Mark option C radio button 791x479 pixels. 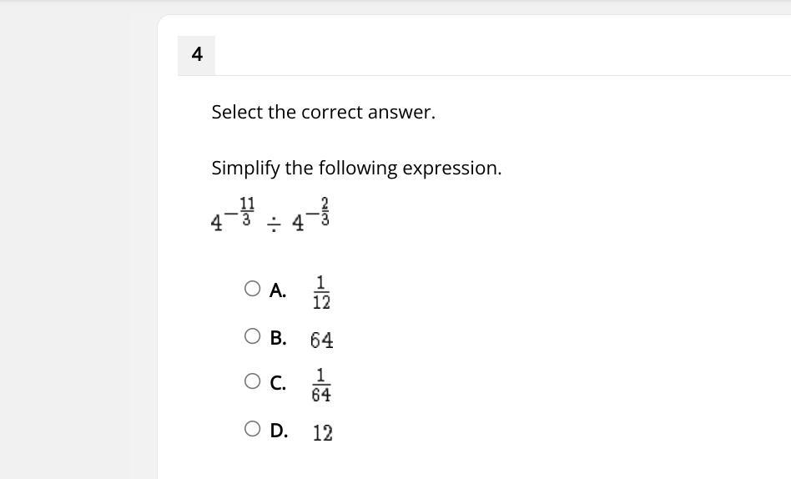coord(252,381)
